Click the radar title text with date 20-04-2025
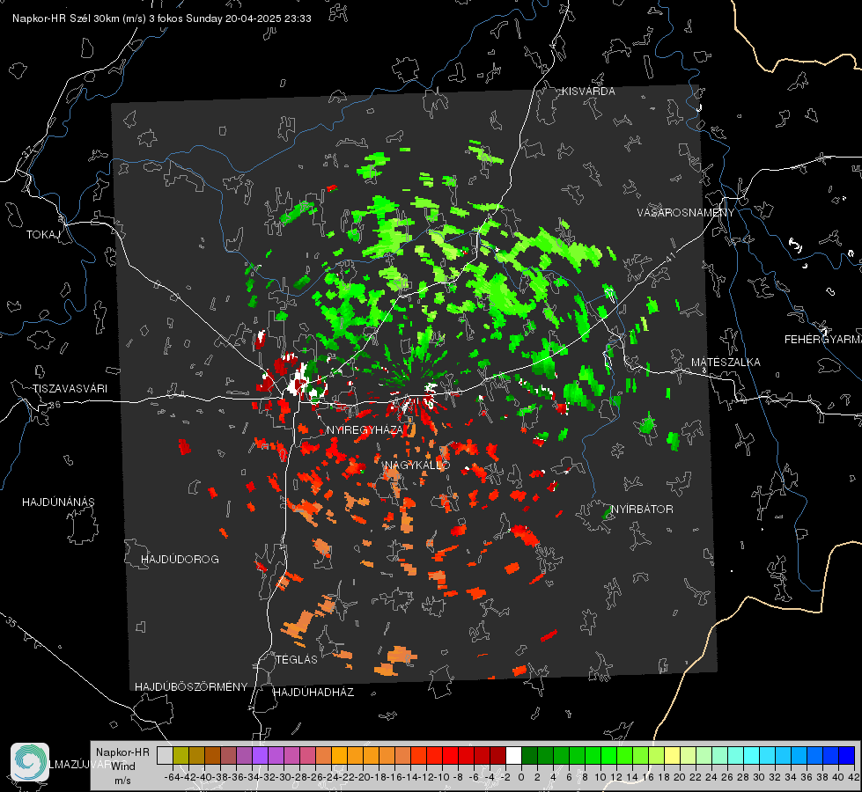 (x=162, y=18)
